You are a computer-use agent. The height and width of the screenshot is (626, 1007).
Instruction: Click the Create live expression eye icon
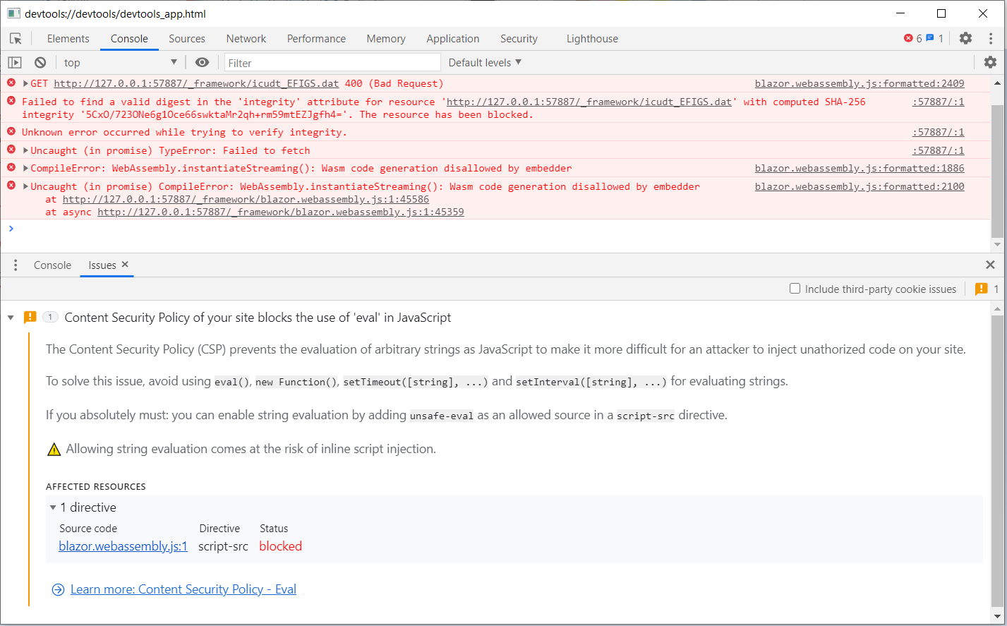pos(202,62)
